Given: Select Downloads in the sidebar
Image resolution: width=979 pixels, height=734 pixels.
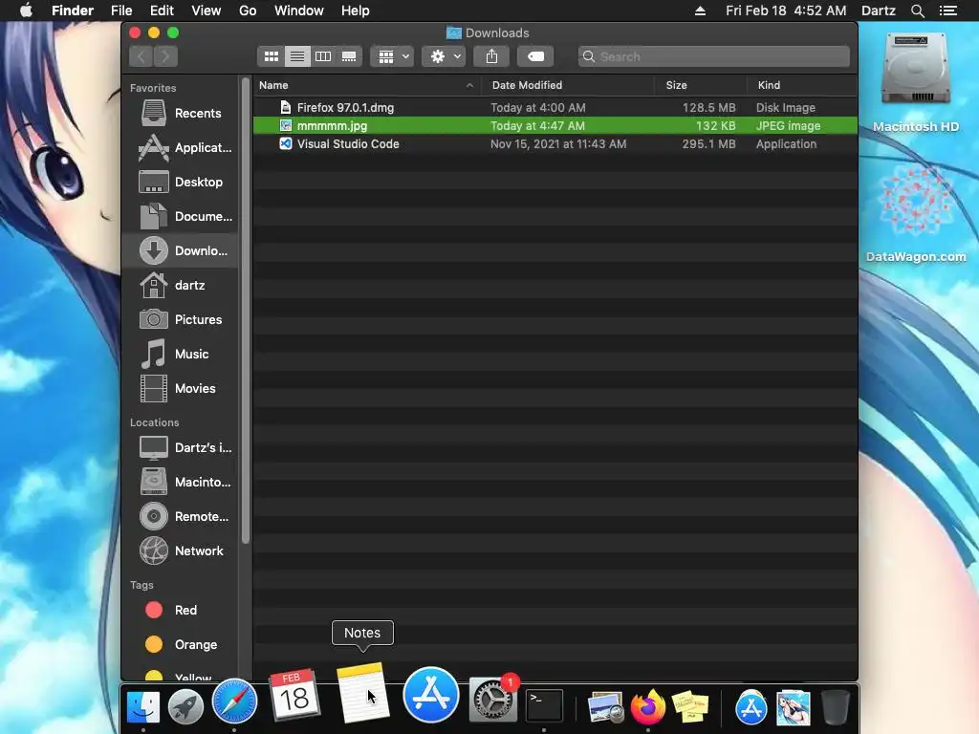Looking at the screenshot, I should pos(181,250).
